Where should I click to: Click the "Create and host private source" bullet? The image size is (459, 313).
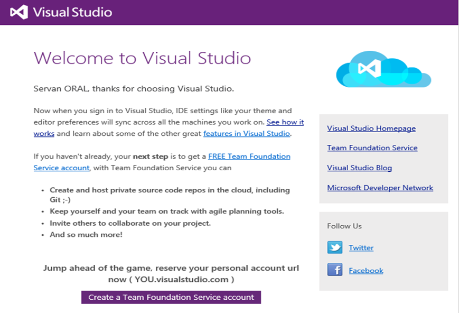click(170, 195)
